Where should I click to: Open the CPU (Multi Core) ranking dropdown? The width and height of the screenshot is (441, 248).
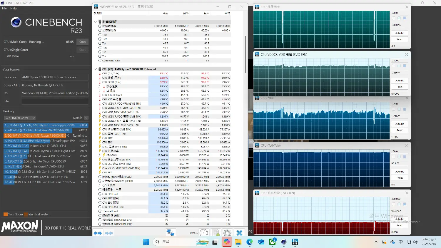[20, 118]
